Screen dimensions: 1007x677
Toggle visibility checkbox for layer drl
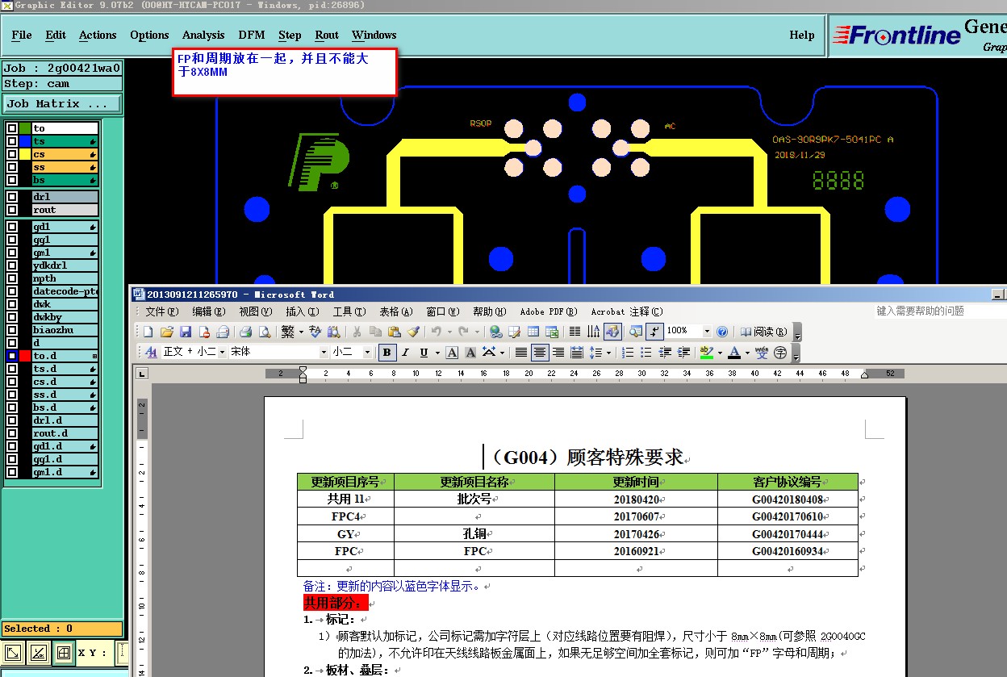(12, 197)
